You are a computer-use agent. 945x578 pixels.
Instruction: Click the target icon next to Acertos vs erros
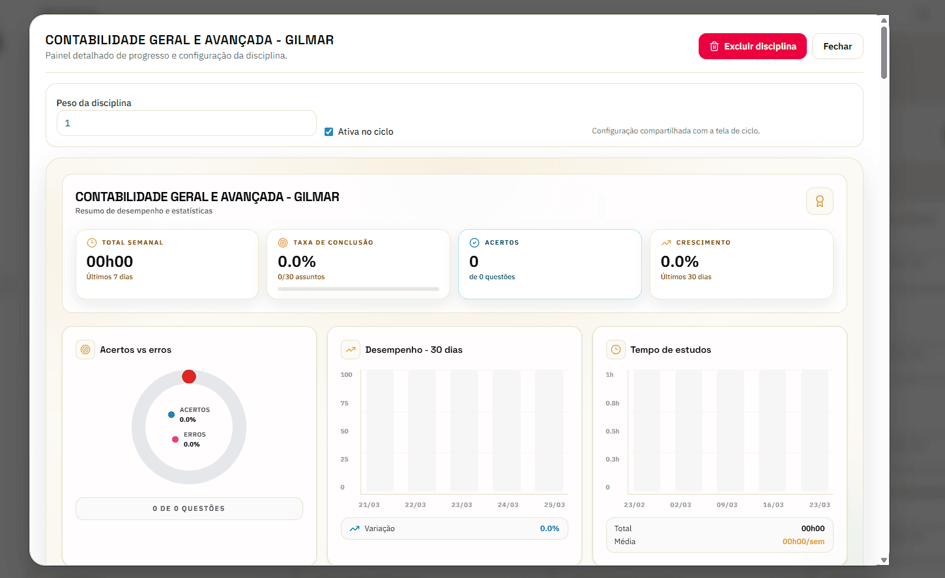click(85, 350)
